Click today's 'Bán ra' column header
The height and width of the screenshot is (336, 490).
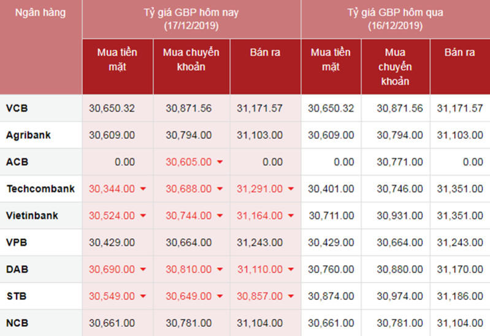[x=265, y=53]
